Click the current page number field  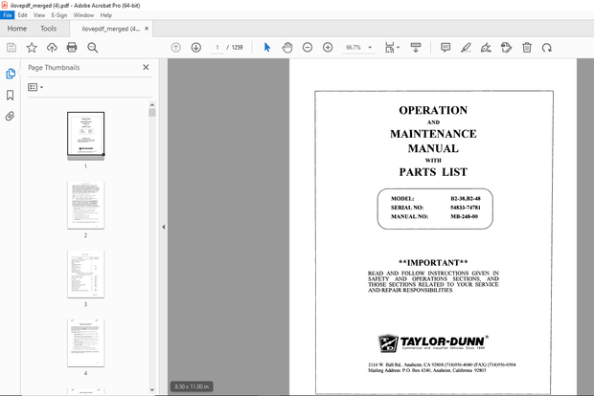(x=217, y=48)
